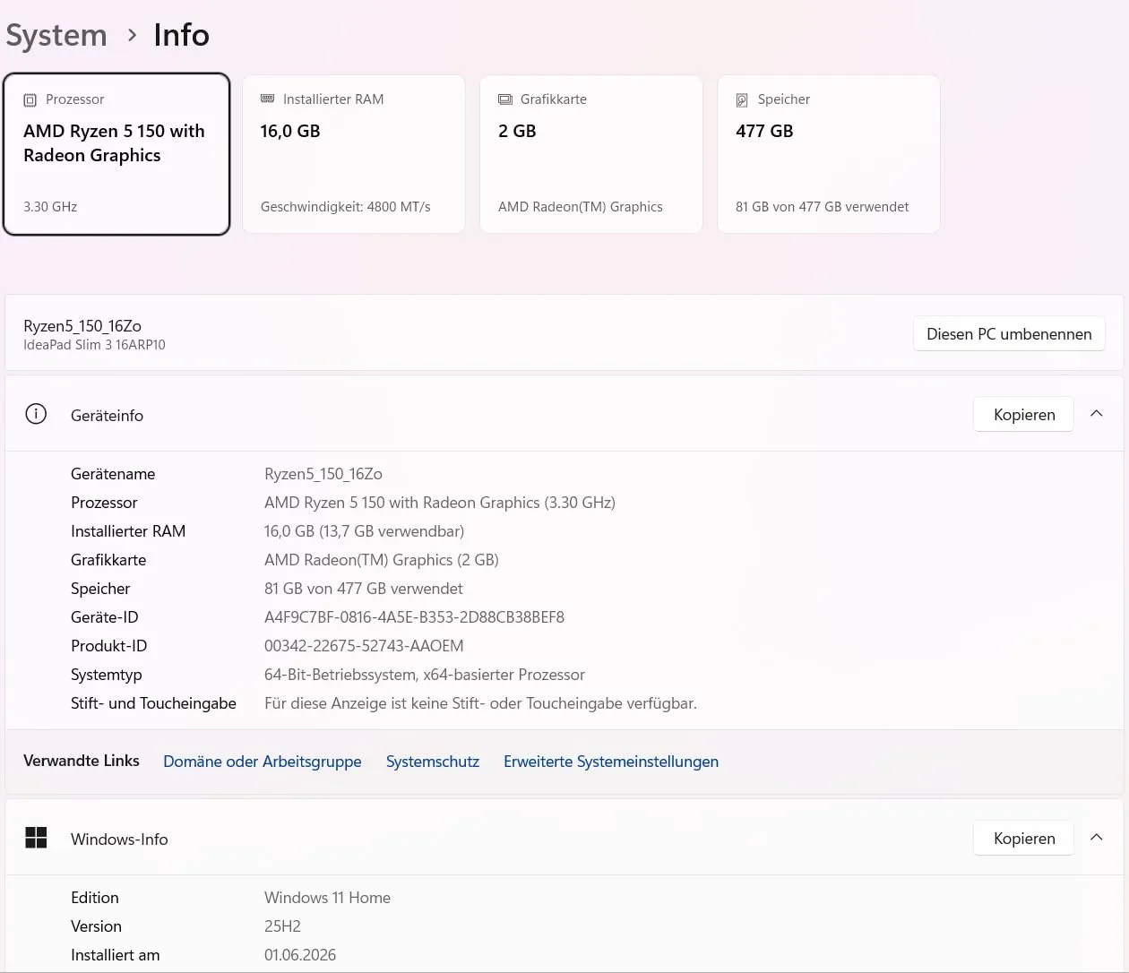Click the Speicher storage drive icon
The image size is (1129, 973).
pos(742,100)
